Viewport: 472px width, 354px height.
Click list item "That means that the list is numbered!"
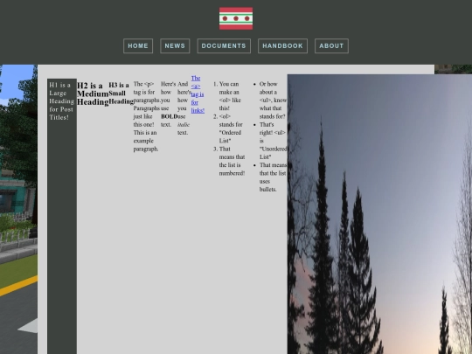pos(232,161)
